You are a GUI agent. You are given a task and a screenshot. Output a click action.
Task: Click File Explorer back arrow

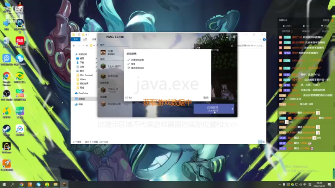[74, 46]
